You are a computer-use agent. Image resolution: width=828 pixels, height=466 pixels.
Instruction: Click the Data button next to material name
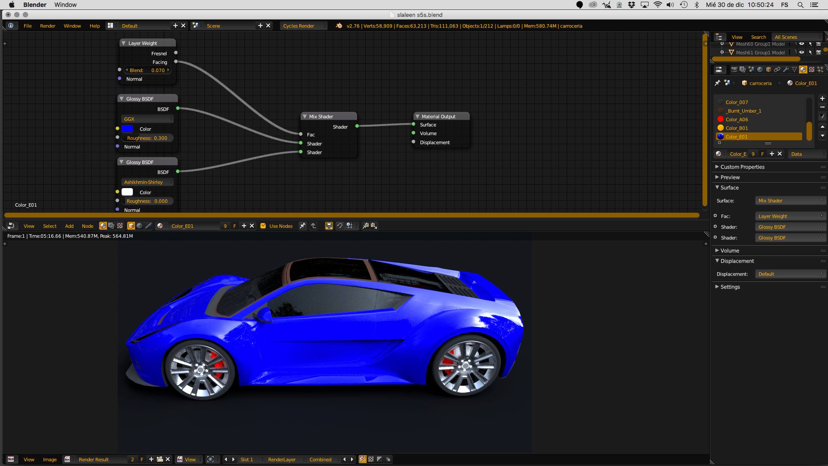click(796, 154)
